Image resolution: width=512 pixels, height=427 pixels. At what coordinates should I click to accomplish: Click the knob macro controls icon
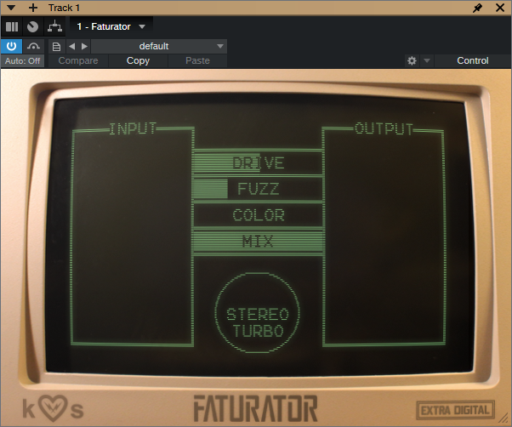(x=32, y=26)
